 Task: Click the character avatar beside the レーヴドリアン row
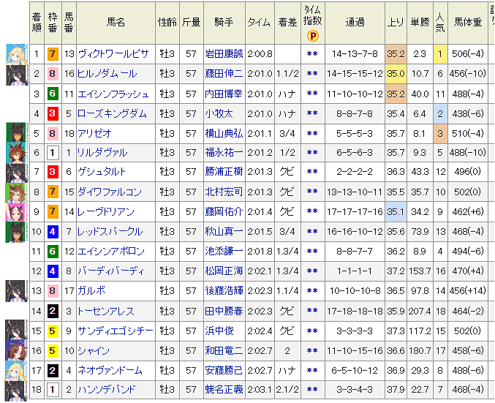(x=16, y=212)
